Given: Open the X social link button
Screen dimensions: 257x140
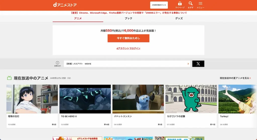Looking at the screenshot, I should tap(198, 64).
